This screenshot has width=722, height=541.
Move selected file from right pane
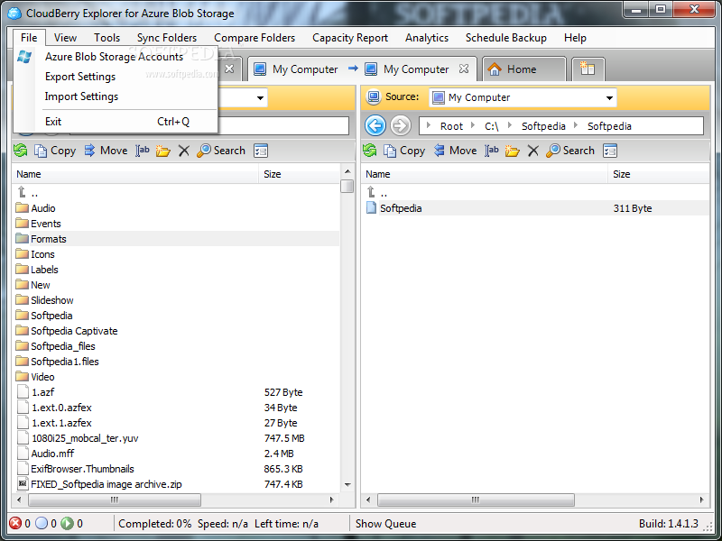coord(455,151)
